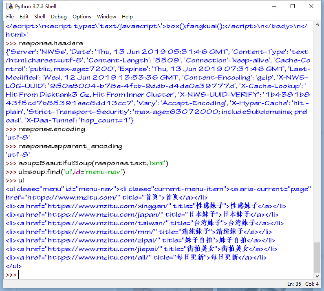Click the 'utf-8' output under apparent_encoding

point(18,155)
